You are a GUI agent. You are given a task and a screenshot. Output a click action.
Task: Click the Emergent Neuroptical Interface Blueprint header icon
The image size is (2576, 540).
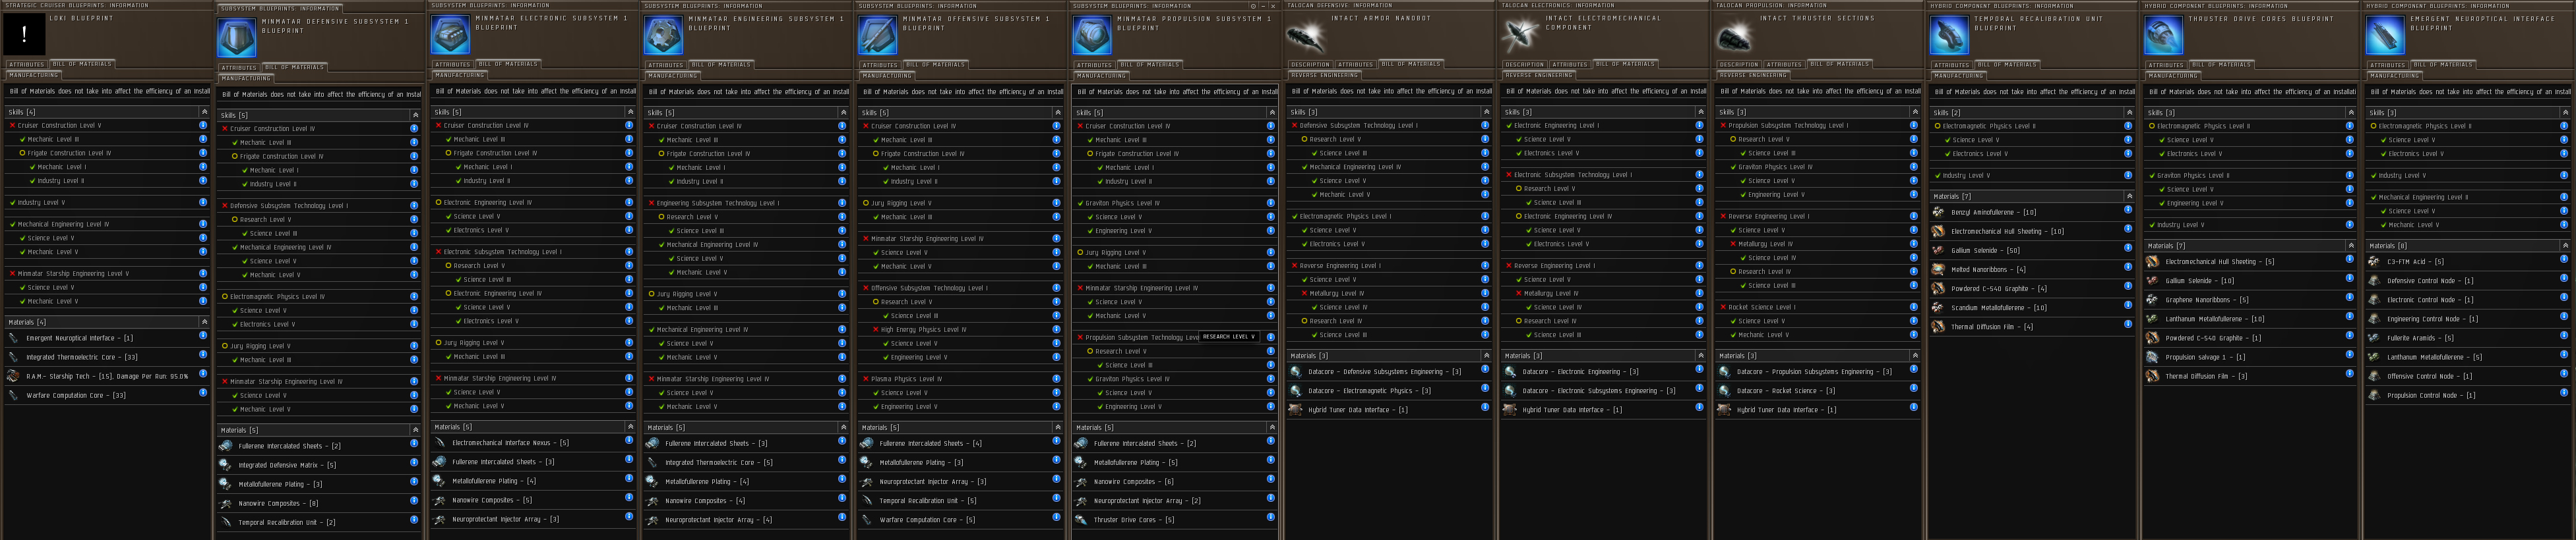[2386, 35]
